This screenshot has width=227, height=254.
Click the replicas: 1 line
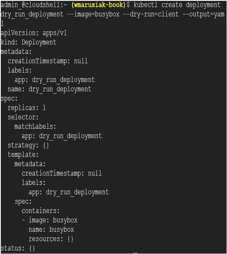[x=27, y=108]
